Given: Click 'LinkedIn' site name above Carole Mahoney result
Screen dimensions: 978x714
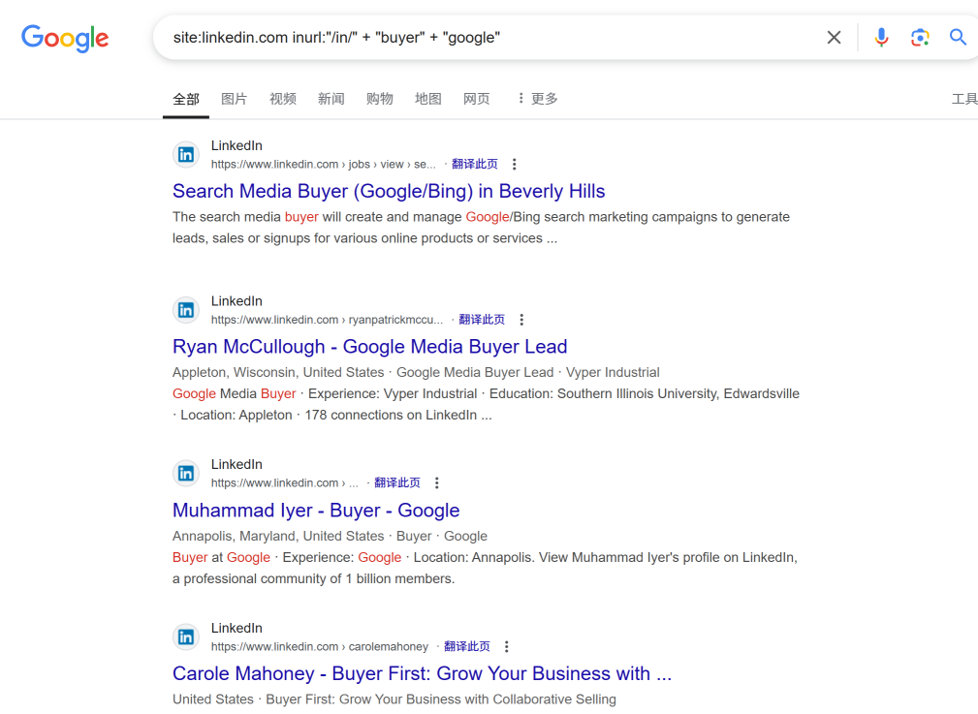Looking at the screenshot, I should tap(237, 628).
